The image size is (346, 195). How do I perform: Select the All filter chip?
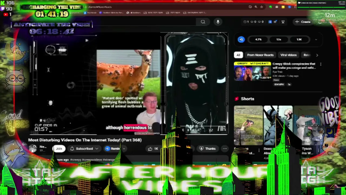click(238, 55)
